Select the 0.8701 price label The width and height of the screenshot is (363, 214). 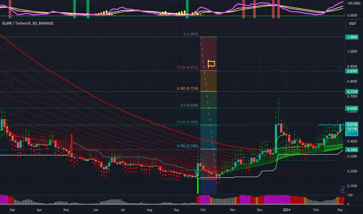point(352,71)
